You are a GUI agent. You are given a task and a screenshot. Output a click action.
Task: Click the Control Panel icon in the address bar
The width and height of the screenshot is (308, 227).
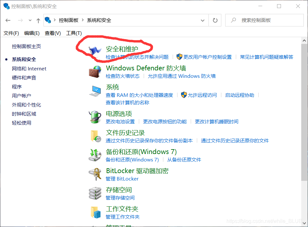click(x=48, y=20)
